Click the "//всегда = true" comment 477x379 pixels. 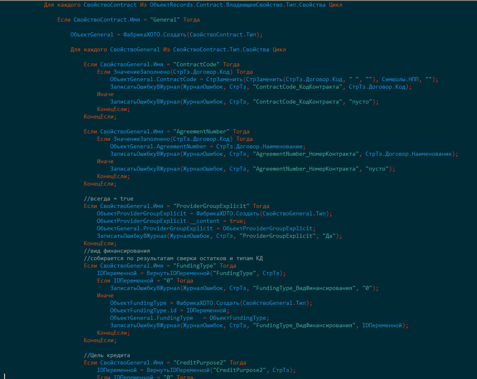coord(109,199)
